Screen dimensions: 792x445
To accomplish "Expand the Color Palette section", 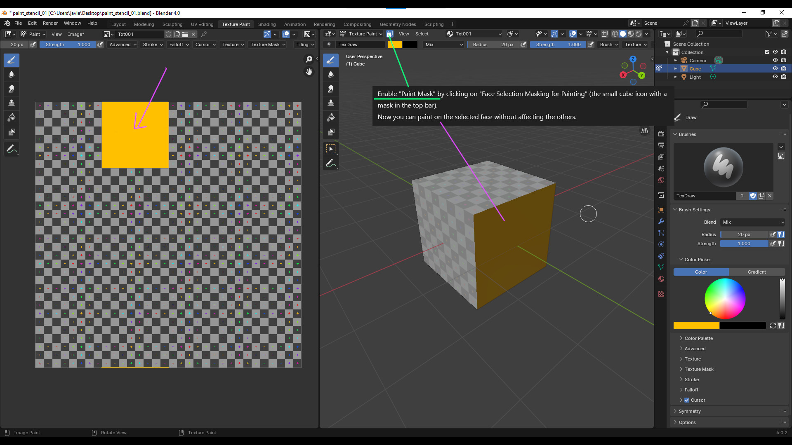I will tap(698, 338).
